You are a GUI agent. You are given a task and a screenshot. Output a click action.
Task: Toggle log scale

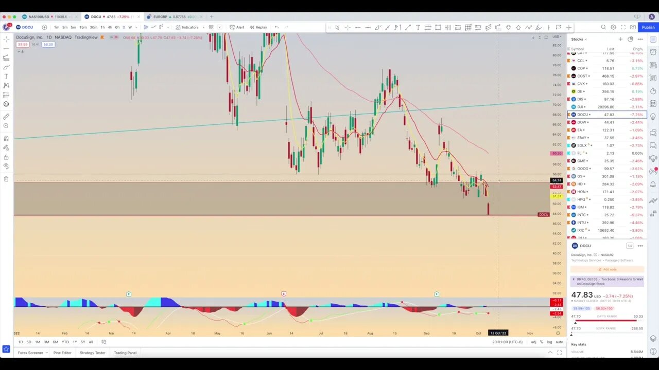pyautogui.click(x=549, y=342)
